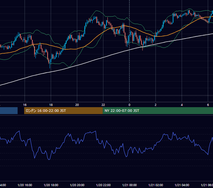Screen dimensions: 213x188
Task: Click the 1/21 00:00 date label
Action: pos(129,185)
